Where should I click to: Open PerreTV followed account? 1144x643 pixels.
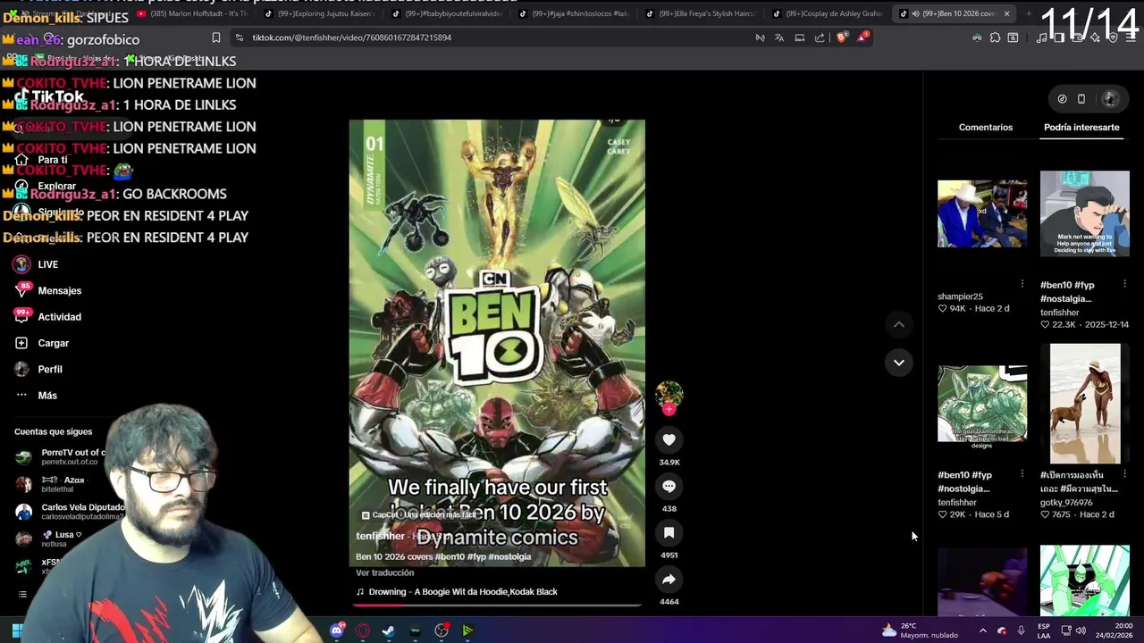61,456
